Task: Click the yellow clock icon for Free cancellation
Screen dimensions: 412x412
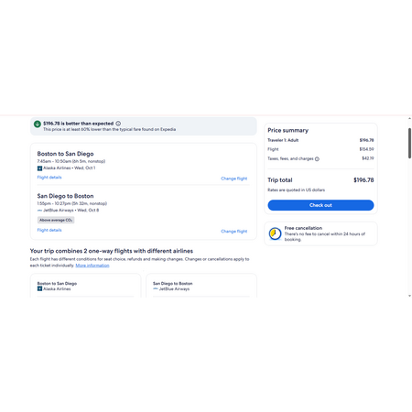Action: 275,233
